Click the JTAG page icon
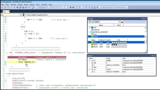Viewport: 160px width, 90px height. (92, 34)
